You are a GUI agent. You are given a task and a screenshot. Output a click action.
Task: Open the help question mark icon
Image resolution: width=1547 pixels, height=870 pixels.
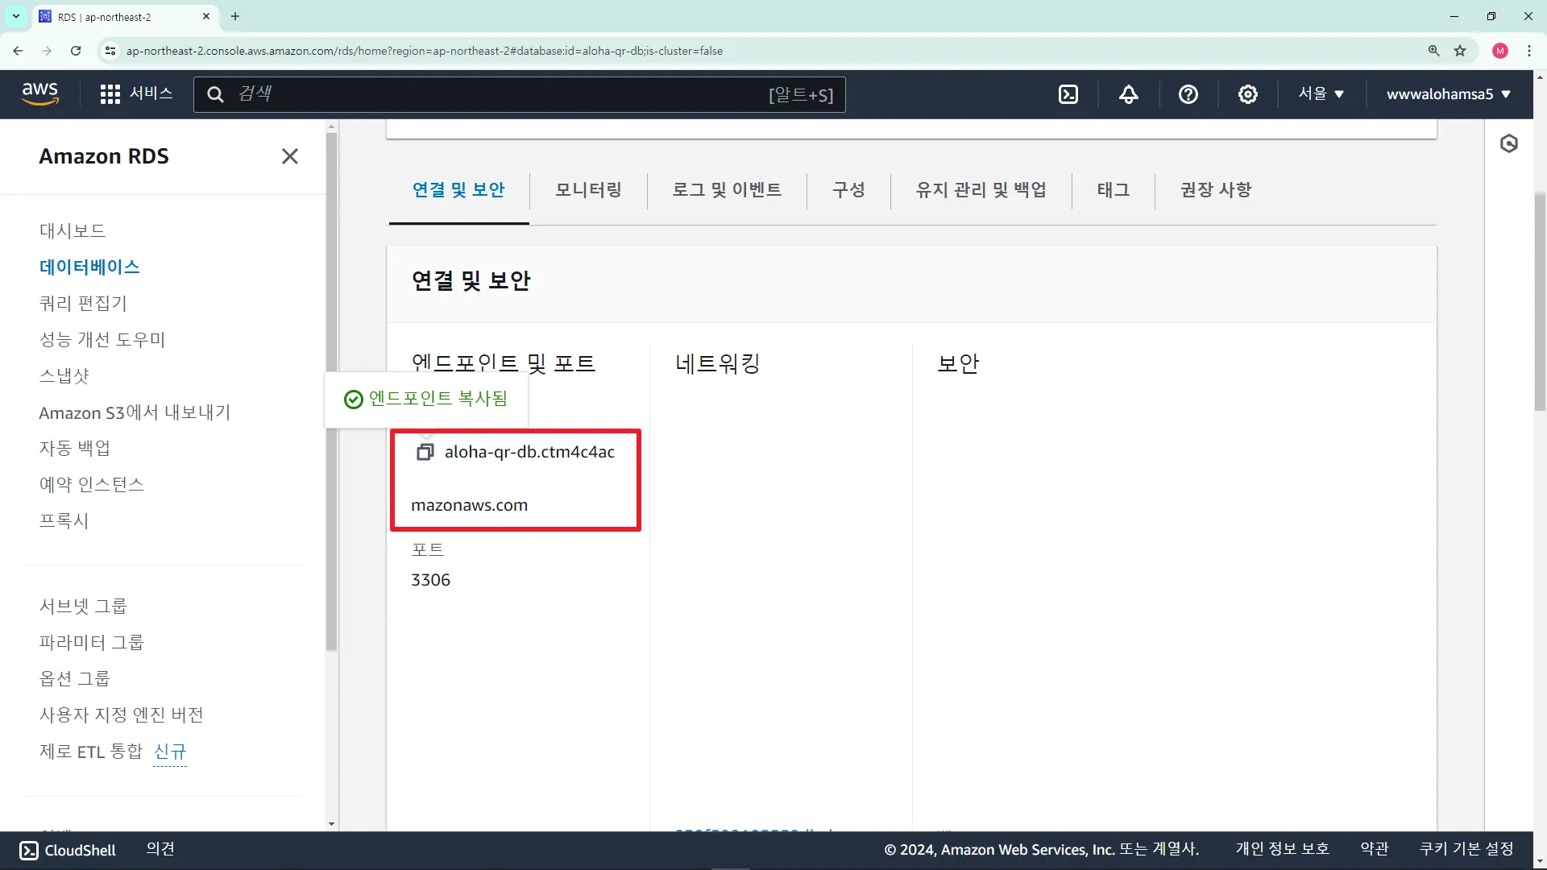coord(1188,94)
